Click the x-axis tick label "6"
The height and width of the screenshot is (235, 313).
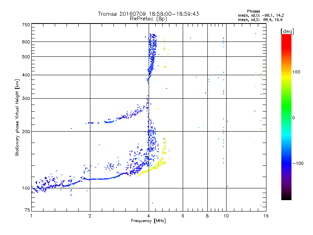(x=183, y=216)
